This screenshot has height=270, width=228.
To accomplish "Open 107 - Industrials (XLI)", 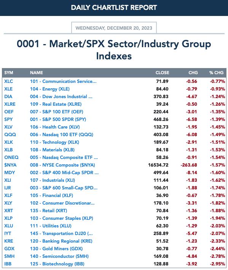I will coord(53,180).
